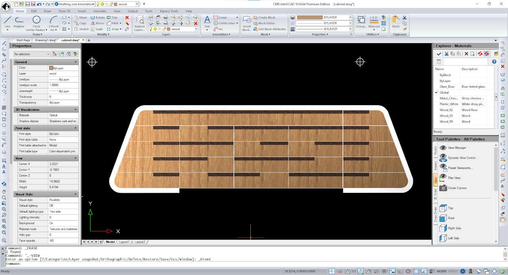The image size is (508, 275).
Task: Add a new drawing tab with plus
Action: (89, 40)
